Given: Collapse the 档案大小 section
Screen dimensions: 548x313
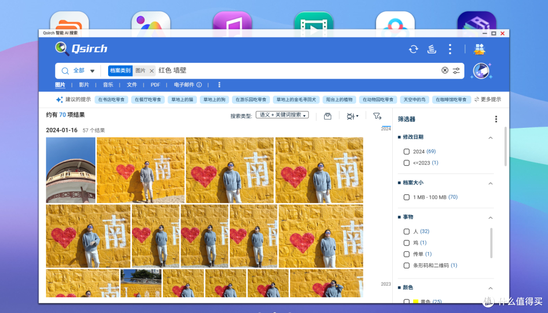Looking at the screenshot, I should pos(490,183).
